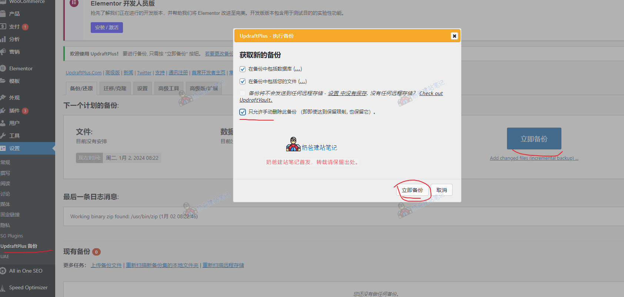624x297 pixels.
Task: Click 立即备份 button in the dialog
Action: pyautogui.click(x=412, y=190)
